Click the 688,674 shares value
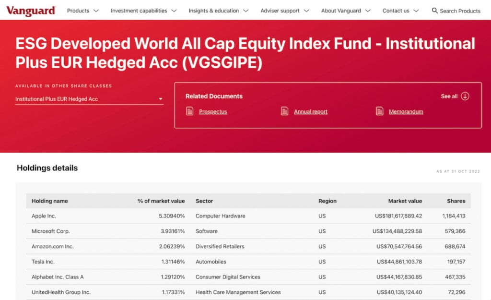The width and height of the screenshot is (491, 300). pos(455,246)
